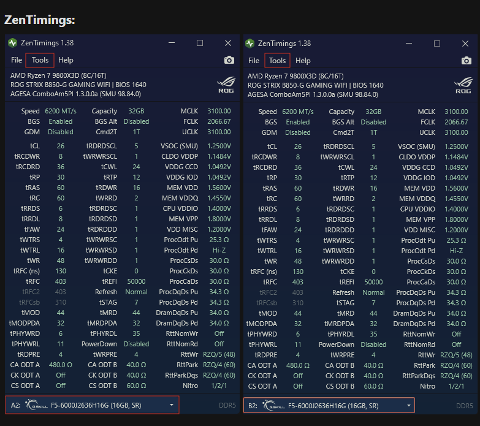
Task: Click the ProcOdt Pd Hi-Z value in left window
Action: point(219,250)
